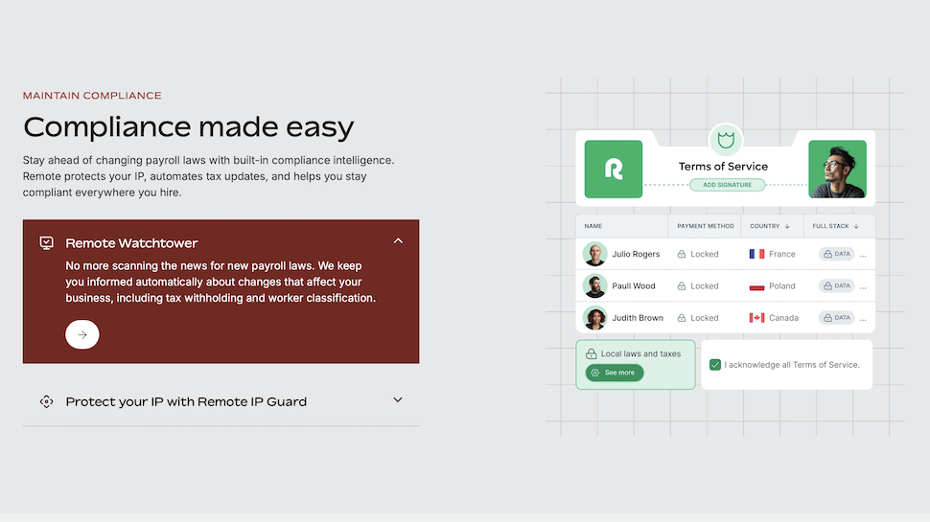
Task: Collapse the Remote Watchtower section chevron
Action: [398, 241]
